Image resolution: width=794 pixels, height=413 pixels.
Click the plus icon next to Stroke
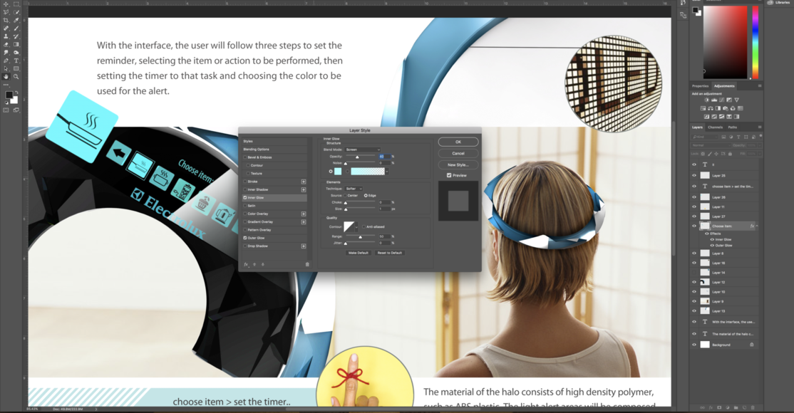pyautogui.click(x=304, y=181)
